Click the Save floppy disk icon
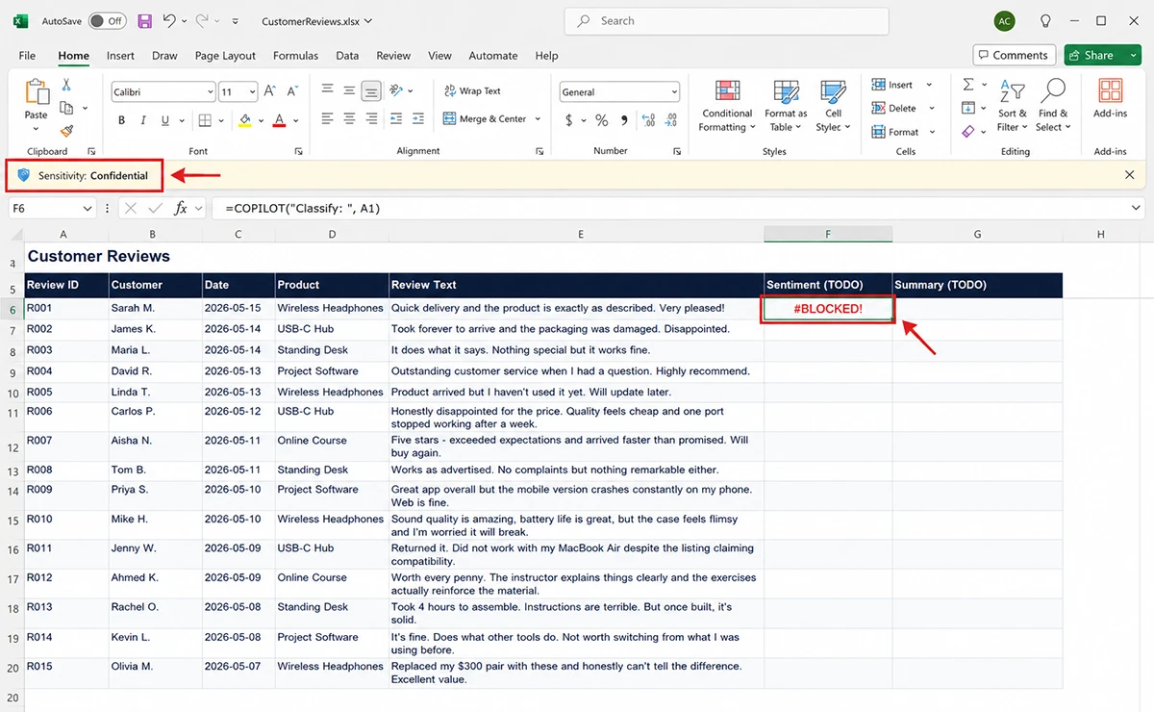Image resolution: width=1154 pixels, height=712 pixels. pos(144,20)
